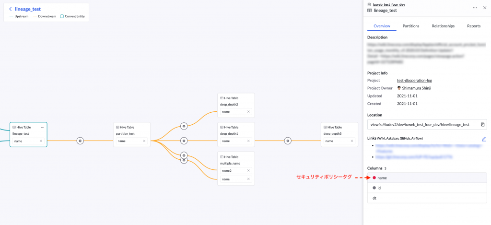Select name column chip in deep_depth1 node
Screen dimensions: 491x225
pyautogui.click(x=236, y=141)
